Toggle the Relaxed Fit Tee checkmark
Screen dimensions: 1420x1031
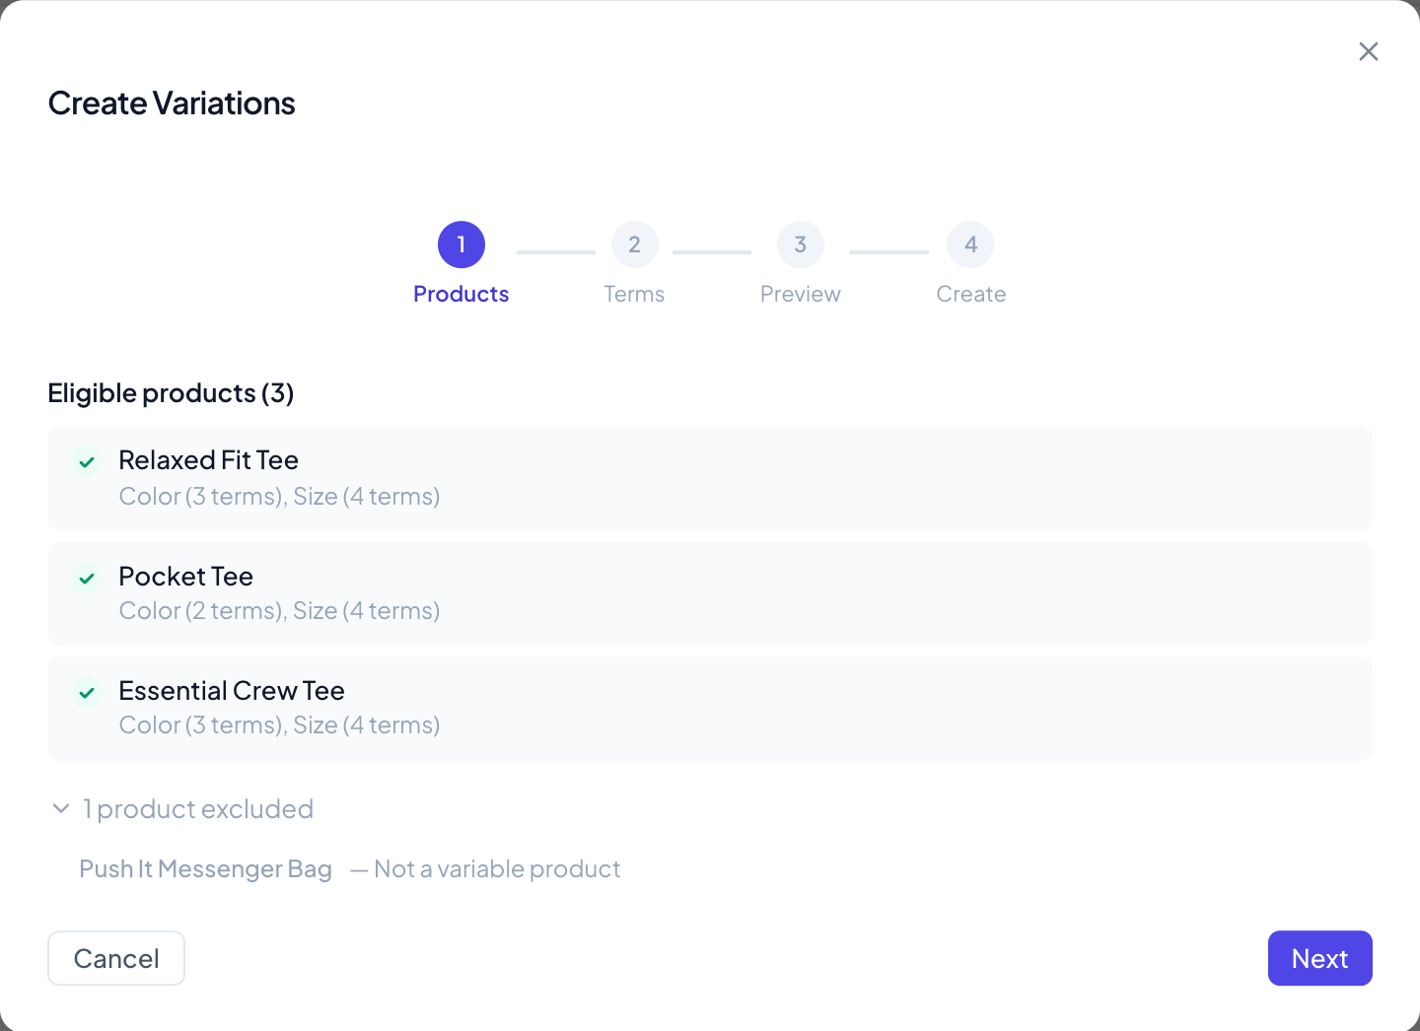[87, 461]
